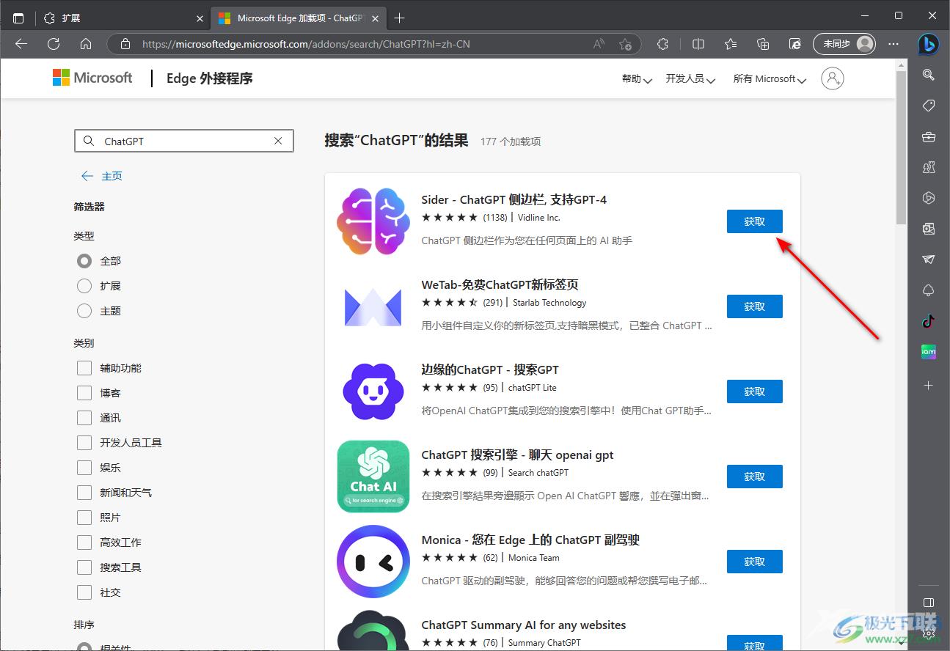Switch to the 扩展 browser tab
This screenshot has width=950, height=651.
123,18
